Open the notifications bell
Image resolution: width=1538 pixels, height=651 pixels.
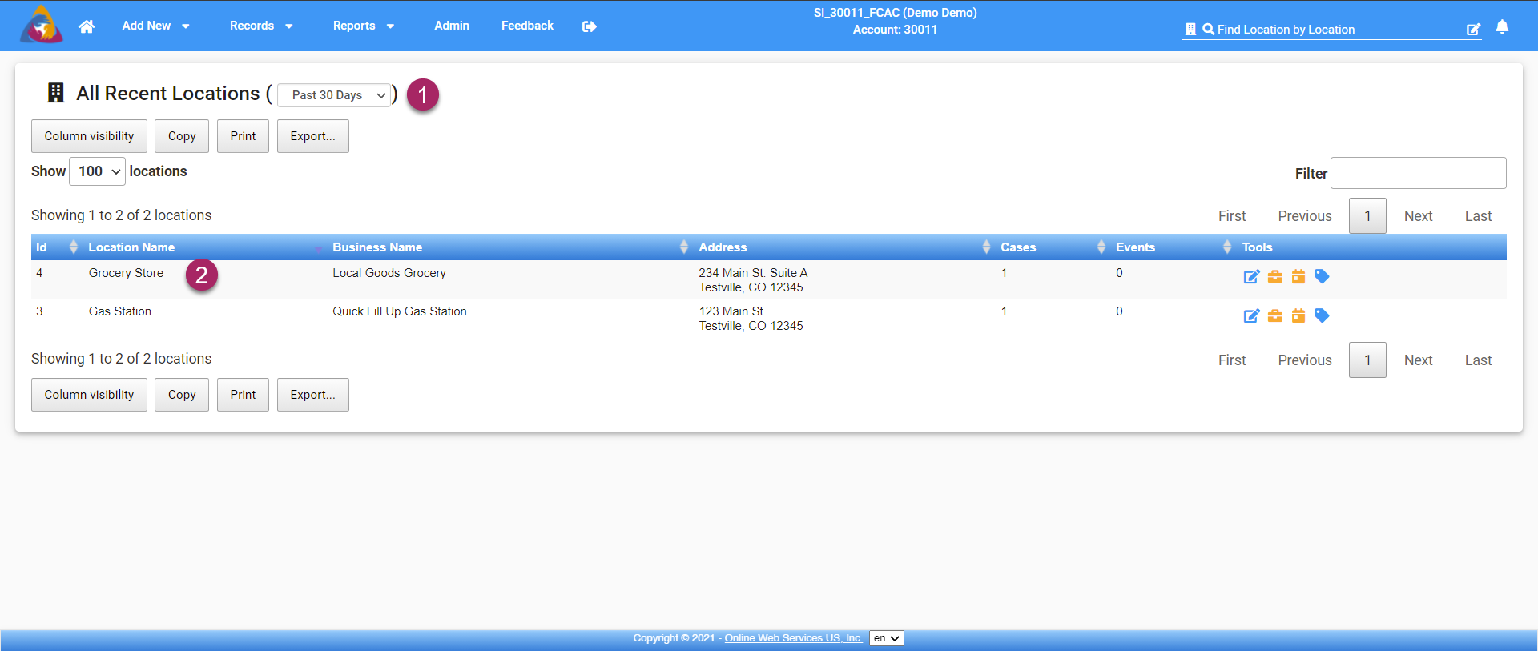point(1502,27)
